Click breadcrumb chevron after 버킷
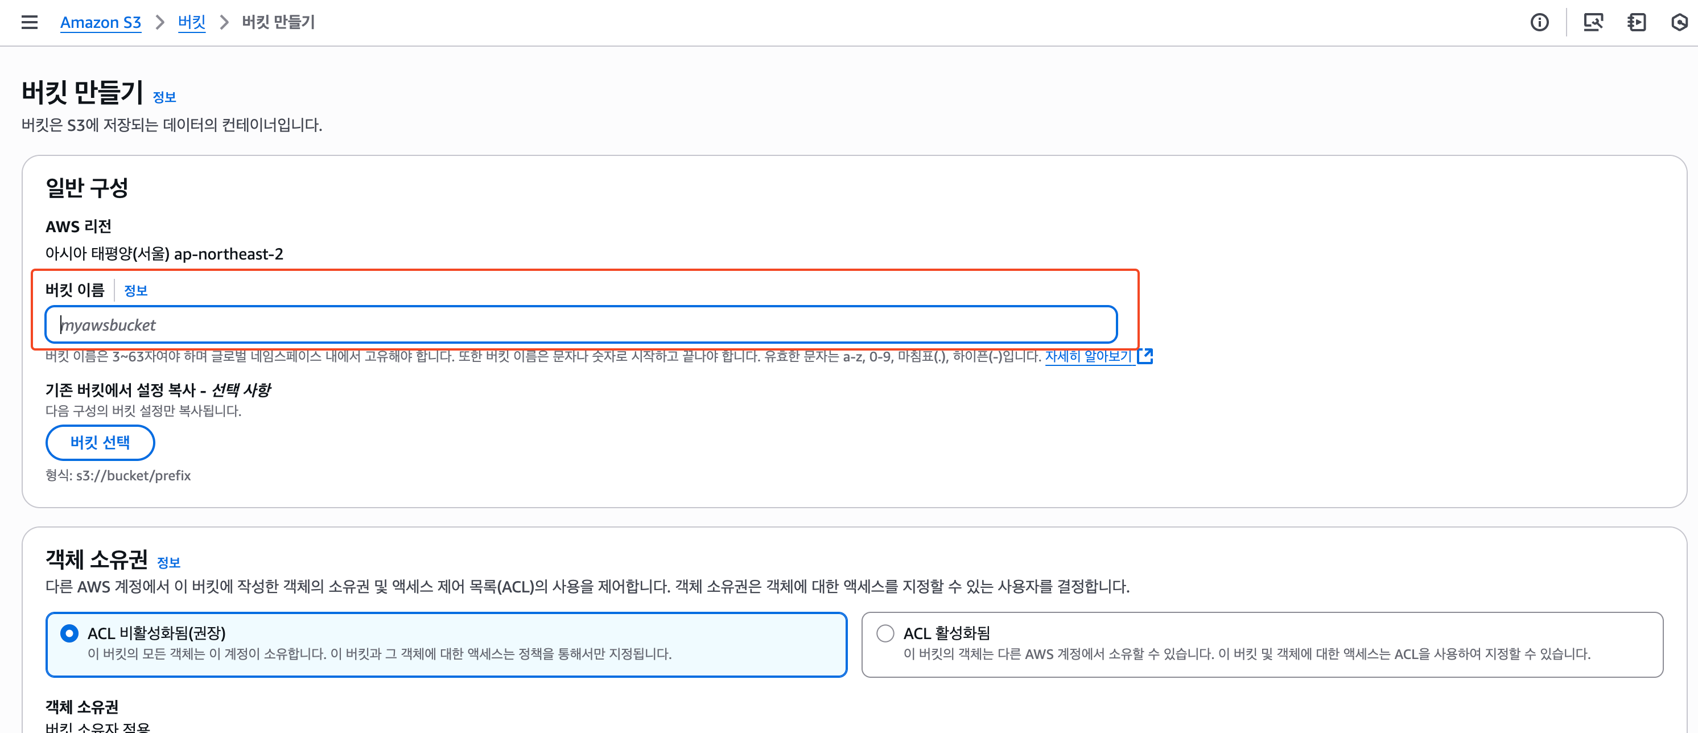Screen dimensions: 1698x733 [x=224, y=22]
